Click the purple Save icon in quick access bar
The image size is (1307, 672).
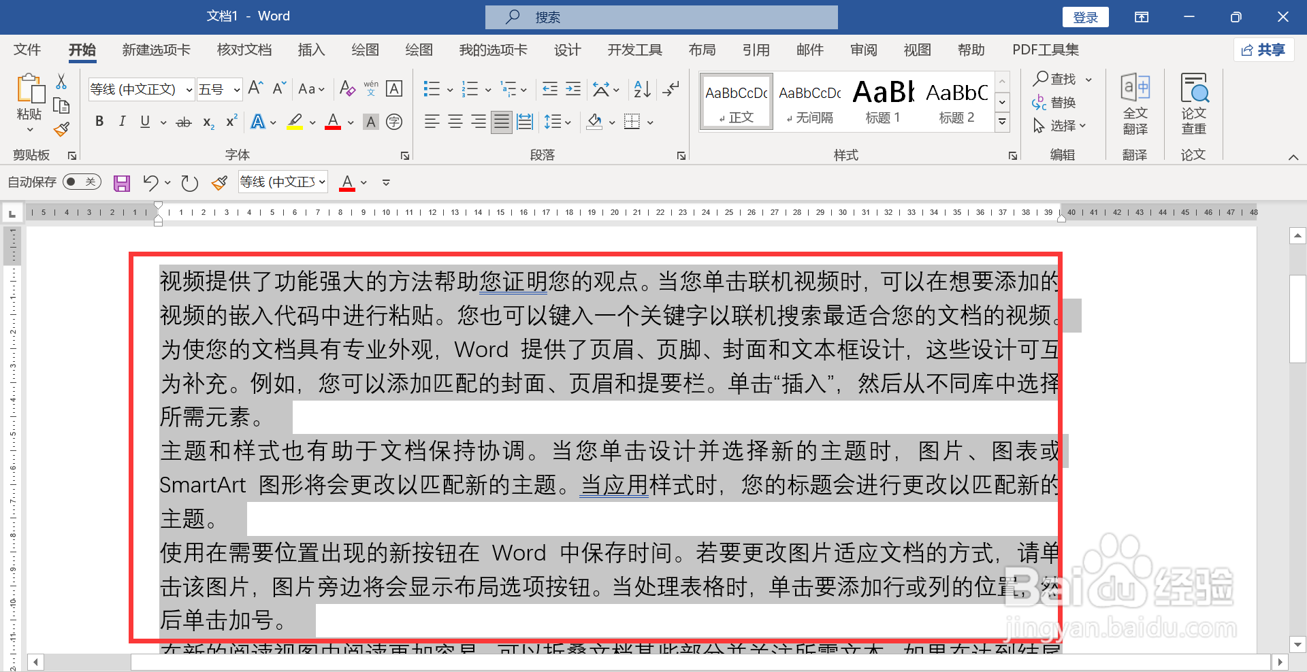coord(122,183)
